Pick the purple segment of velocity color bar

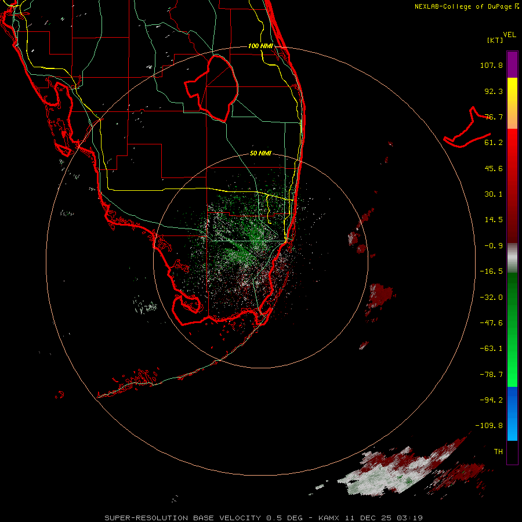(512, 64)
